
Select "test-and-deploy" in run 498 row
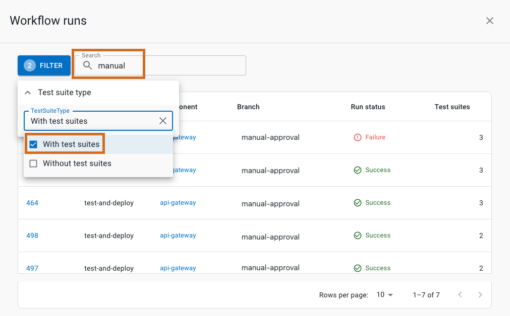(x=109, y=236)
